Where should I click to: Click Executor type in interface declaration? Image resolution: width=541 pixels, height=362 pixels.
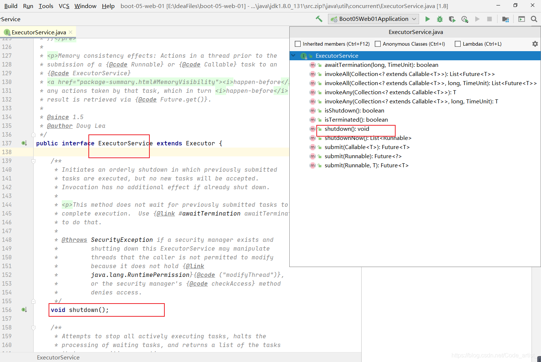tap(200, 144)
